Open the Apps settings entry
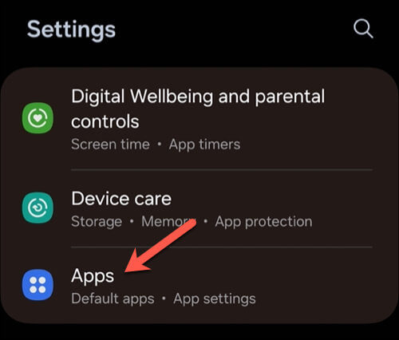This screenshot has height=340, width=399. click(x=199, y=285)
